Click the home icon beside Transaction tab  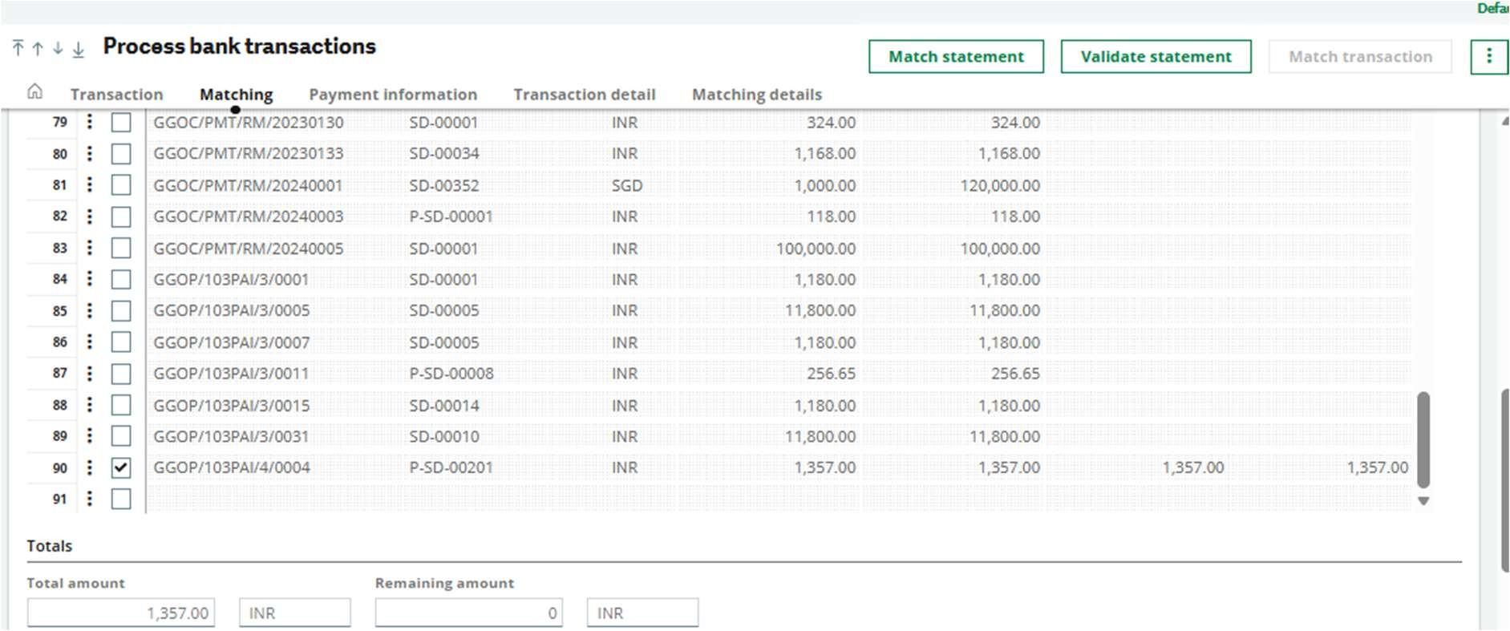34,91
